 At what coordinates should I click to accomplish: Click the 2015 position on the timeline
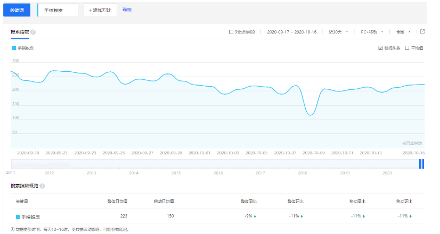click(x=176, y=173)
